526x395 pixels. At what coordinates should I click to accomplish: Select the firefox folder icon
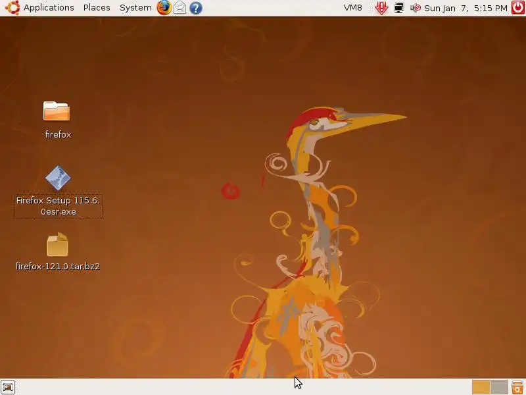click(x=57, y=111)
